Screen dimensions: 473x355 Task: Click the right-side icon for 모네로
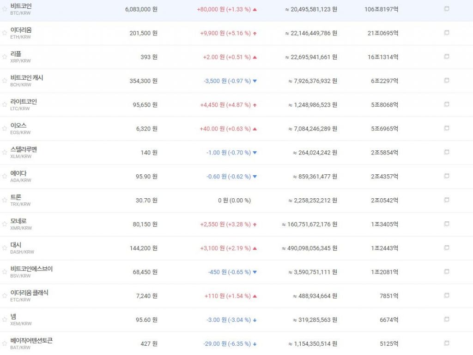point(446,224)
